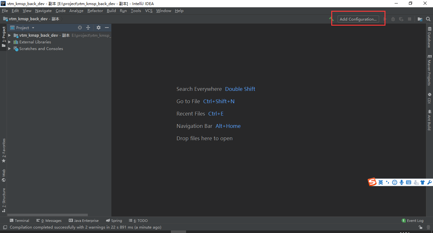The width and height of the screenshot is (433, 233).
Task: Open Sogou toolbox wrench icon
Action: point(430,182)
